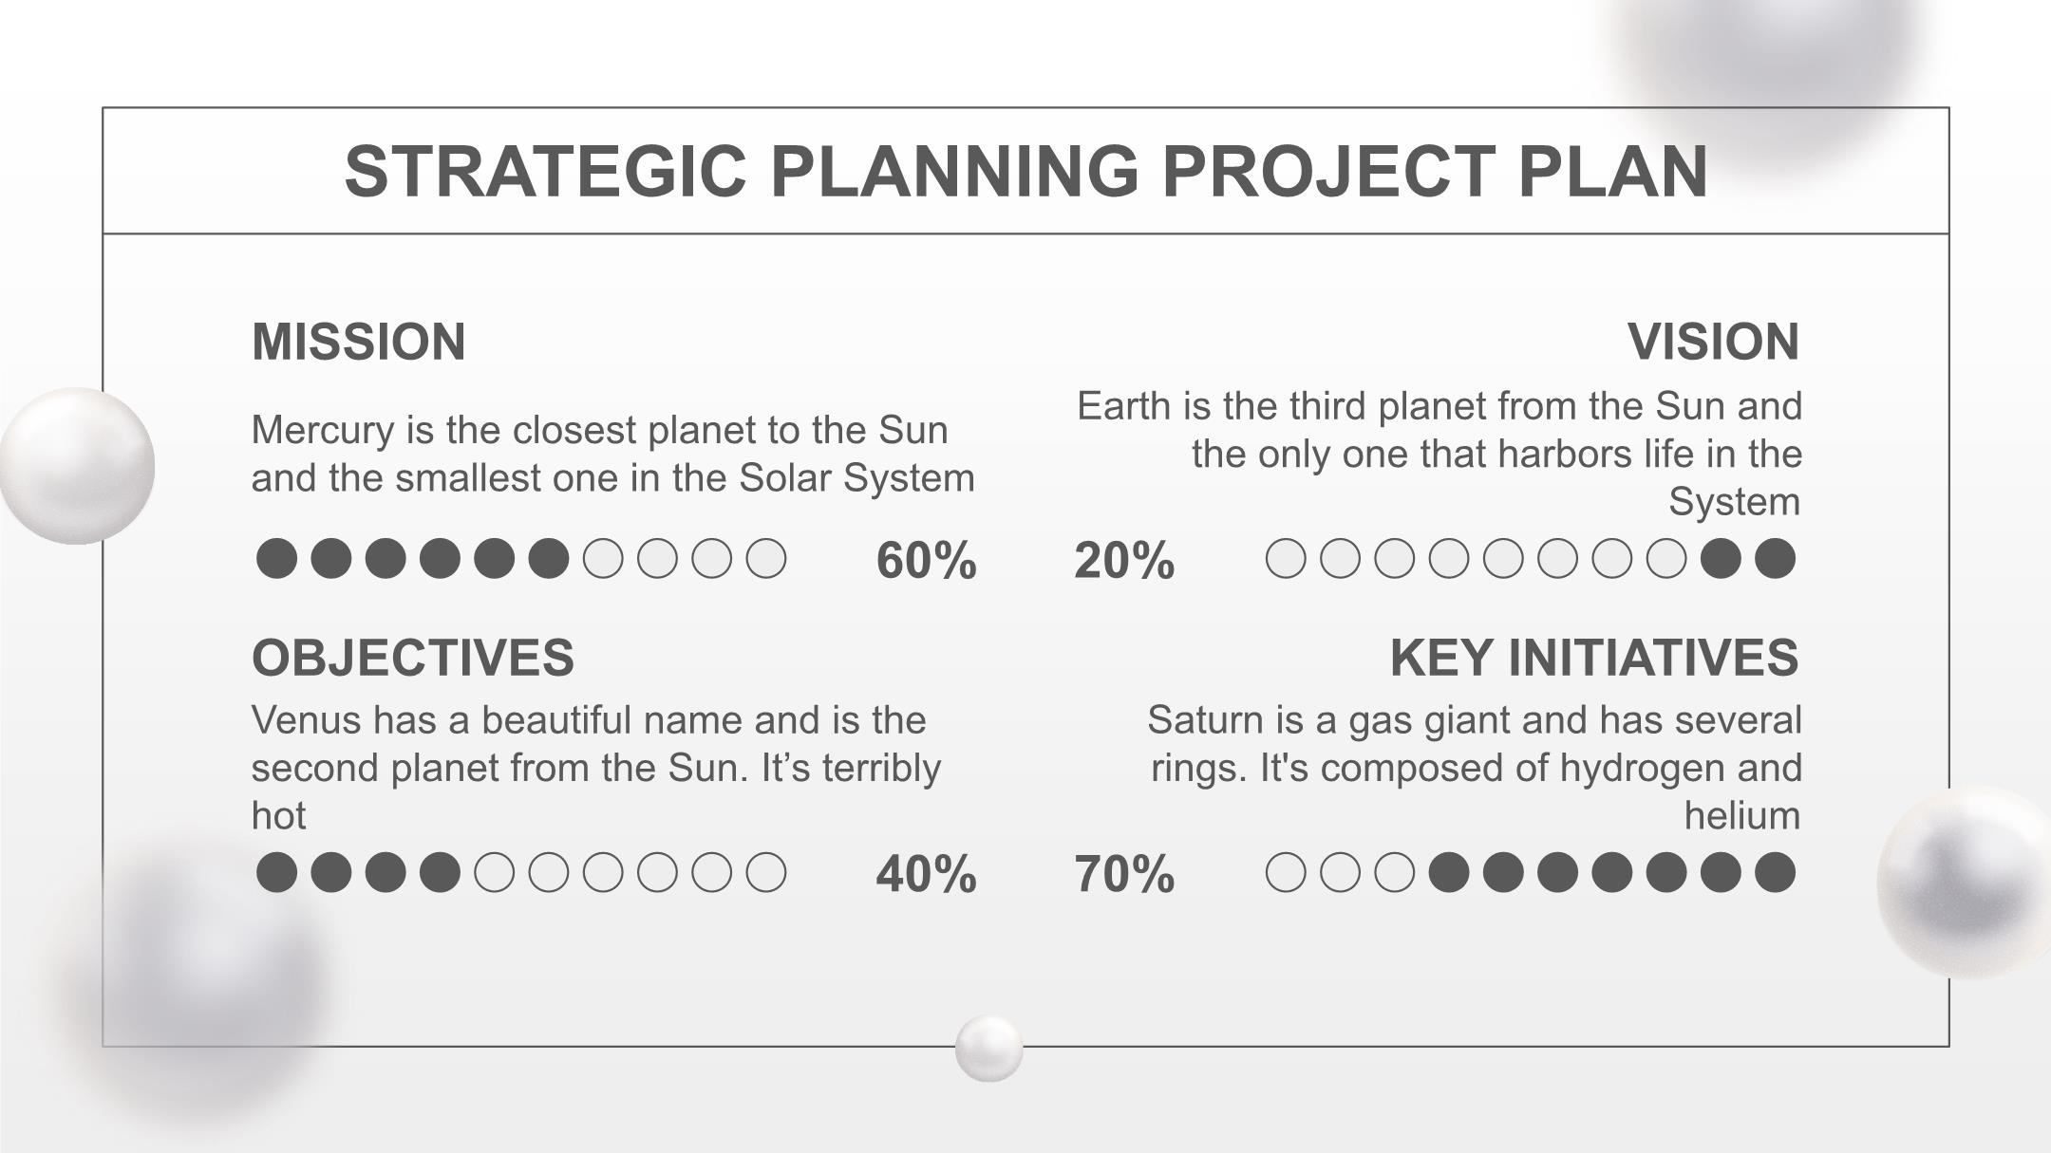Click the first filled dot in Objectives progress
2051x1153 pixels.
[x=276, y=873]
